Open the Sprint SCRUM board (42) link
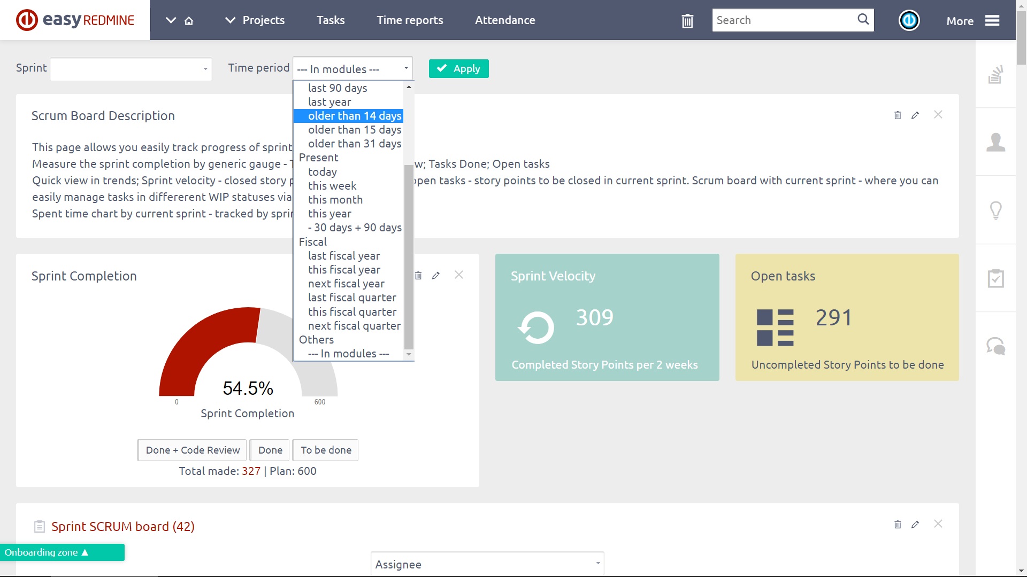Viewport: 1027px width, 577px height. pyautogui.click(x=122, y=527)
